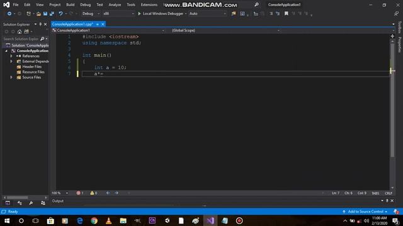Click the Save All icon
The height and width of the screenshot is (226, 403).
52,14
